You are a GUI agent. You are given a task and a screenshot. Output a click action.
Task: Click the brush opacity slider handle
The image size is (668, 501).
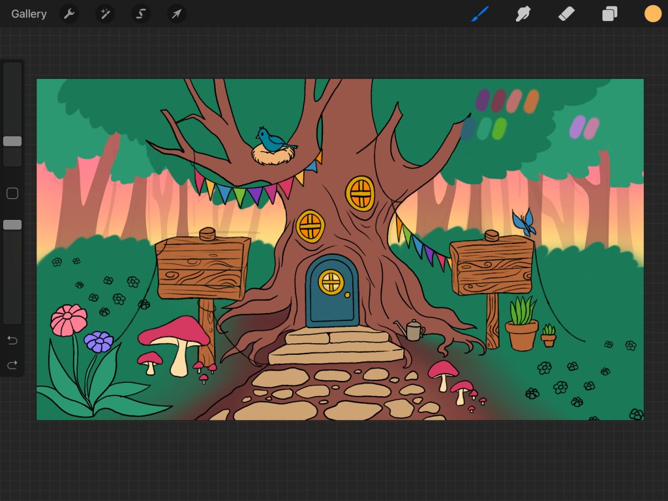(12, 224)
